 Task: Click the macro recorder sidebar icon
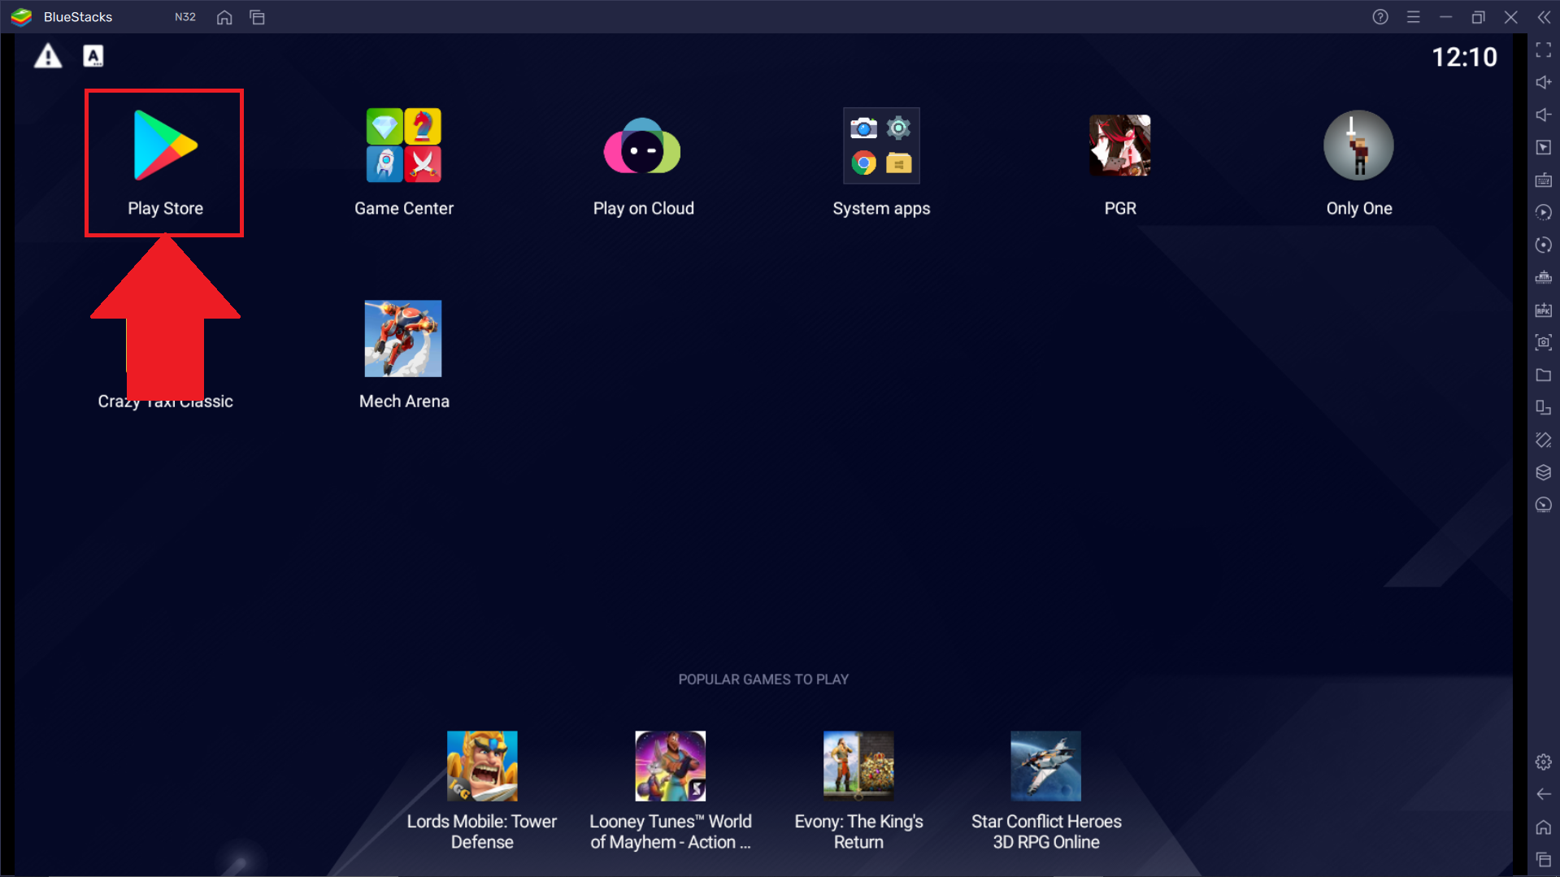click(x=1544, y=245)
